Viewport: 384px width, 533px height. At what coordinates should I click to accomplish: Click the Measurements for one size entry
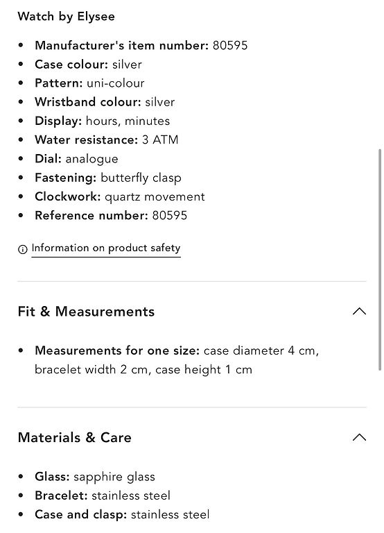tap(177, 360)
